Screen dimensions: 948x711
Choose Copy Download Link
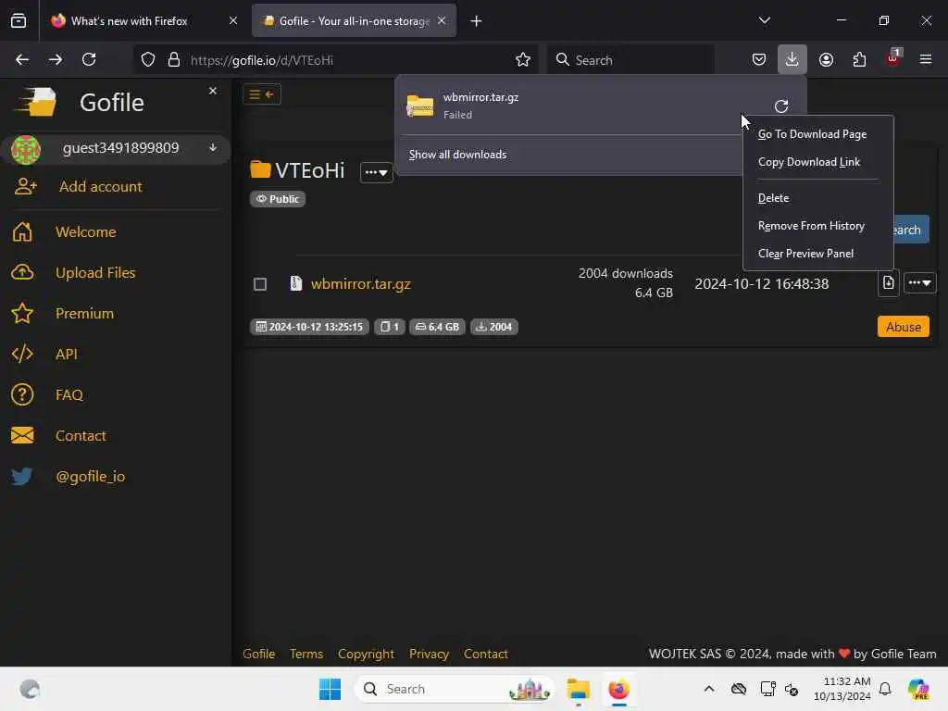809,162
